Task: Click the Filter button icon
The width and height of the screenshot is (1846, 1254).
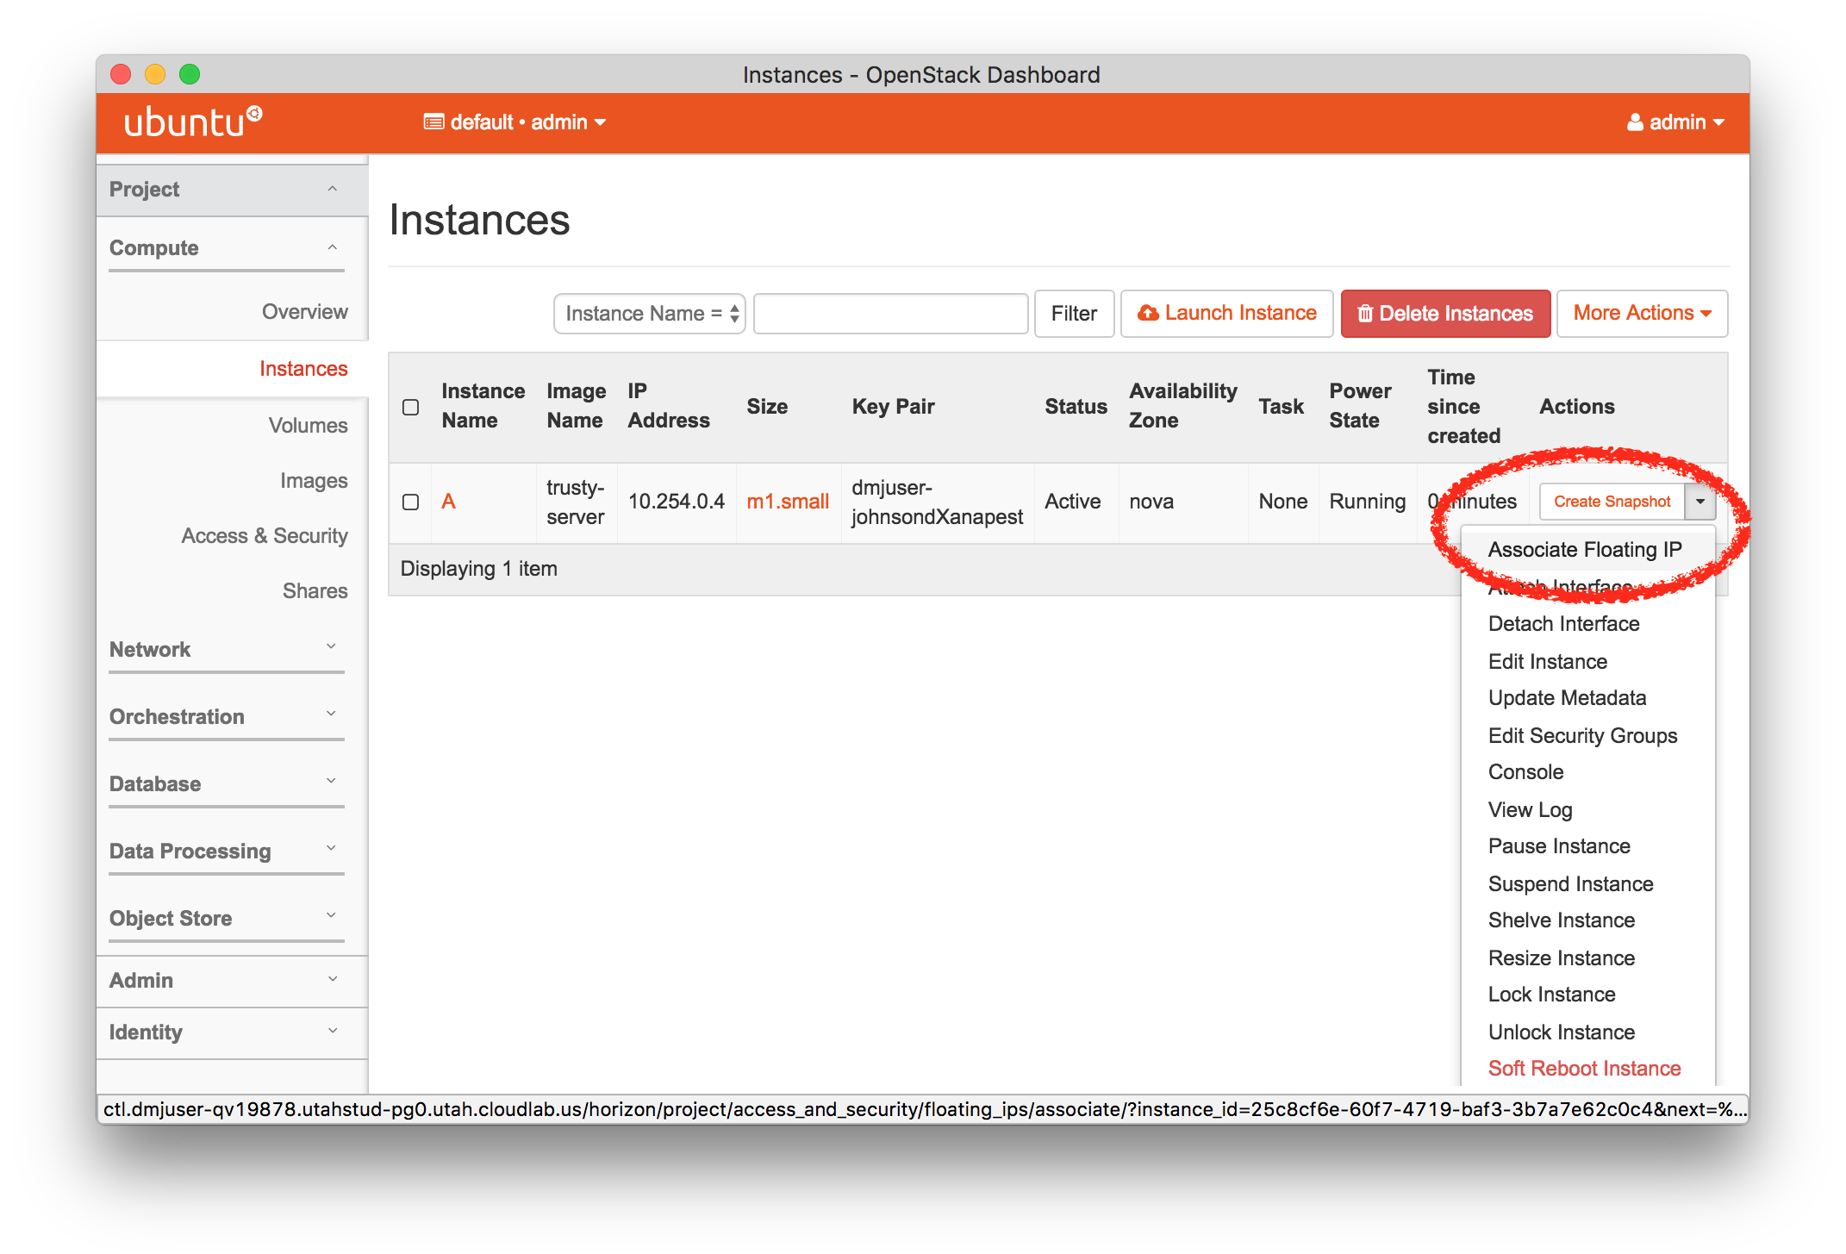Action: (1070, 312)
